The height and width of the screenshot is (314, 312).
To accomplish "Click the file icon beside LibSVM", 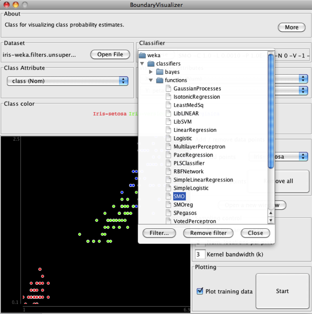I will (x=169, y=122).
